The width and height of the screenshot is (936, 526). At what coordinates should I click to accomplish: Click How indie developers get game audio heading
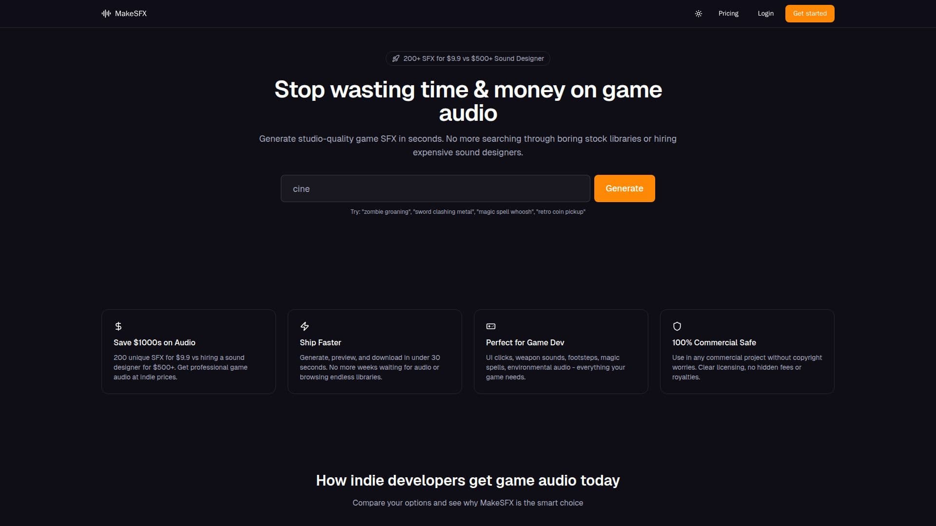point(468,481)
